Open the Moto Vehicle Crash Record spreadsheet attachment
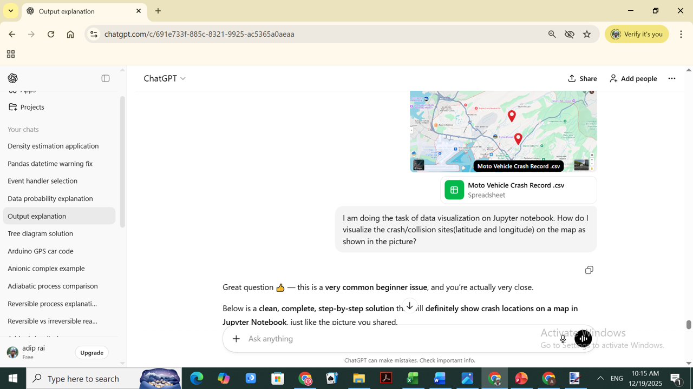 (x=518, y=190)
